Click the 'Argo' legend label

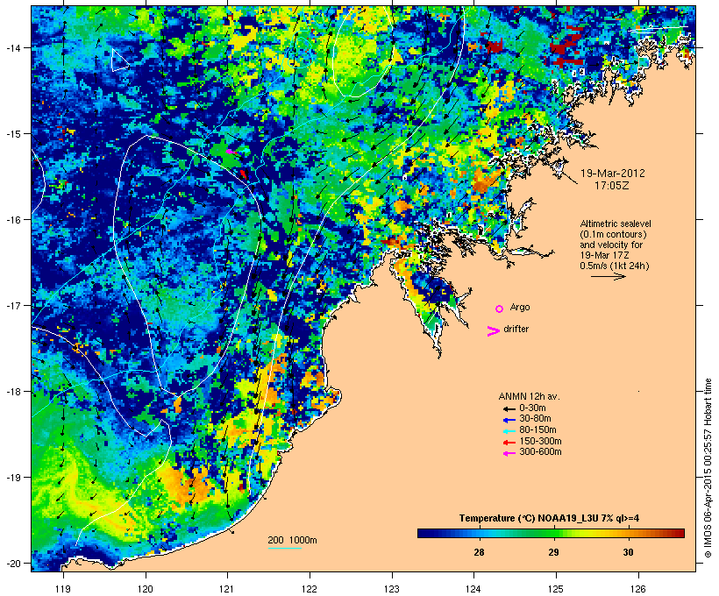[x=520, y=307]
